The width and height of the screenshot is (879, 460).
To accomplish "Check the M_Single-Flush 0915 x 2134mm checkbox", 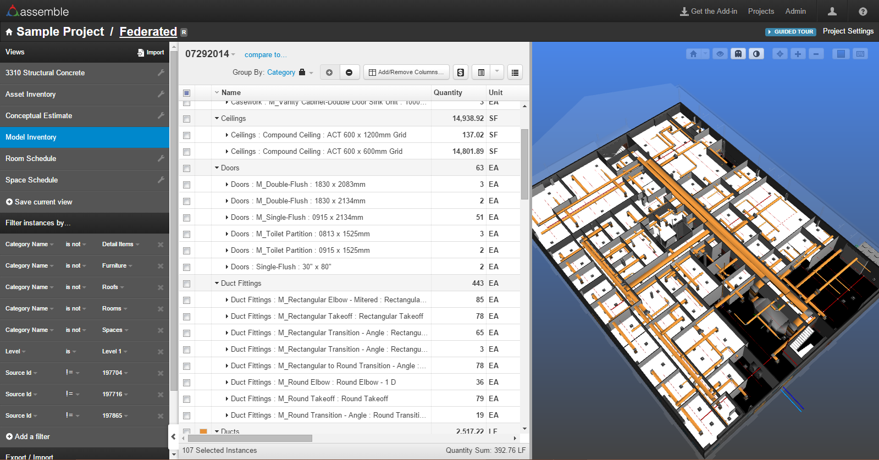I will tap(186, 218).
